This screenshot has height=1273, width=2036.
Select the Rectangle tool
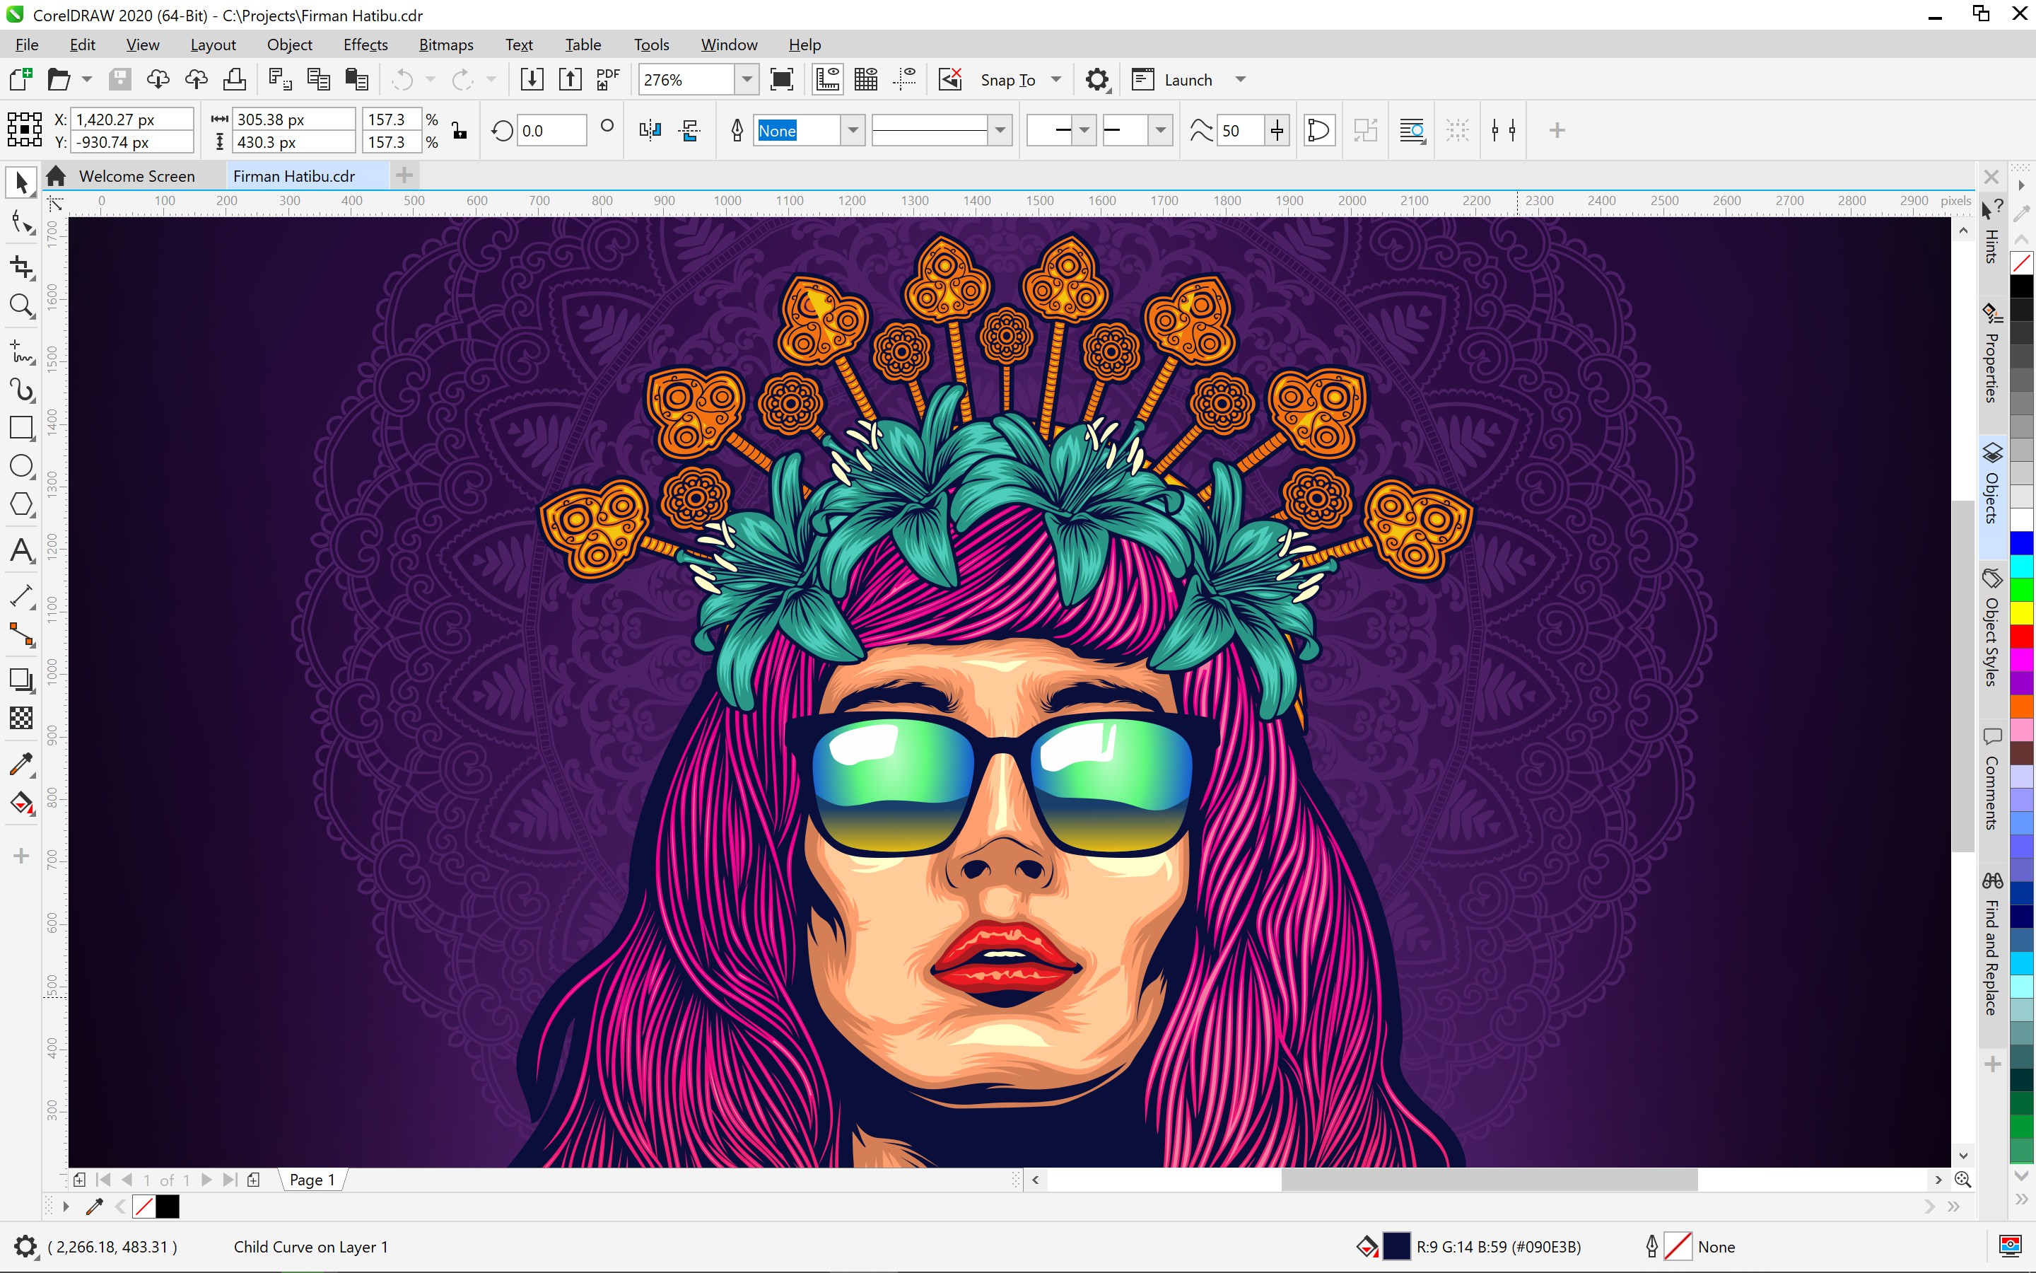22,431
